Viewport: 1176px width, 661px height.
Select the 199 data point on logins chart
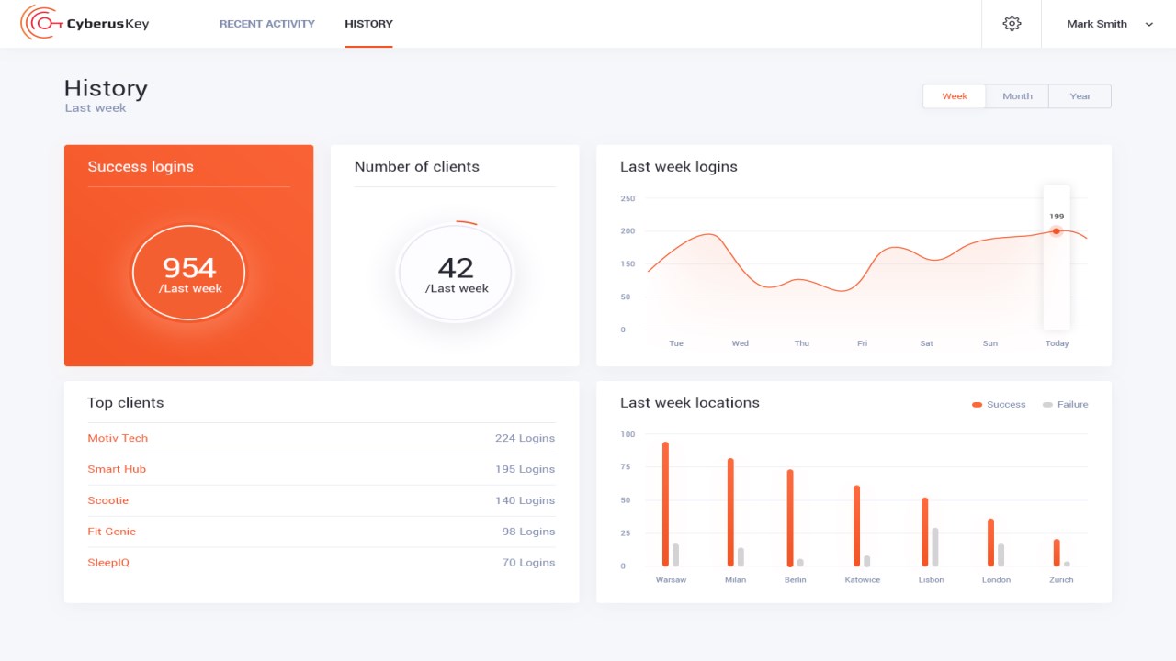click(1056, 231)
